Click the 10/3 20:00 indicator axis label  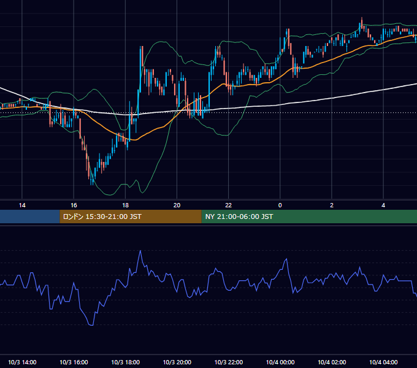pos(177,362)
